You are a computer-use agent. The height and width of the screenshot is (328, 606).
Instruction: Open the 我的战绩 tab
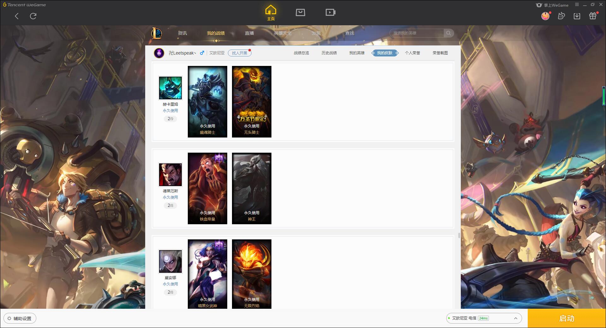[x=216, y=33]
